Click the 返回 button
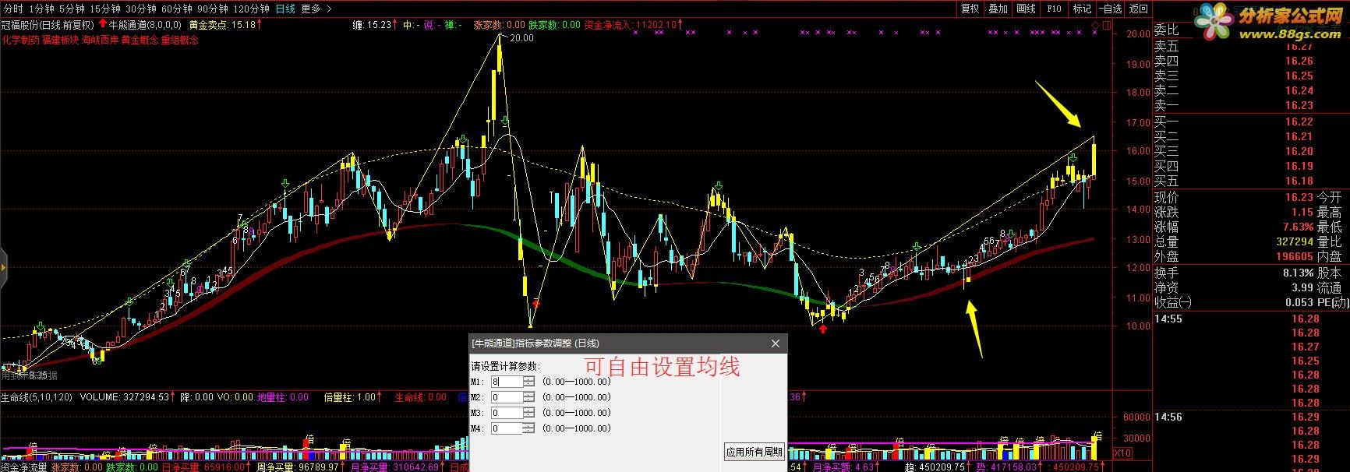The width and height of the screenshot is (1350, 472). coord(1139,9)
